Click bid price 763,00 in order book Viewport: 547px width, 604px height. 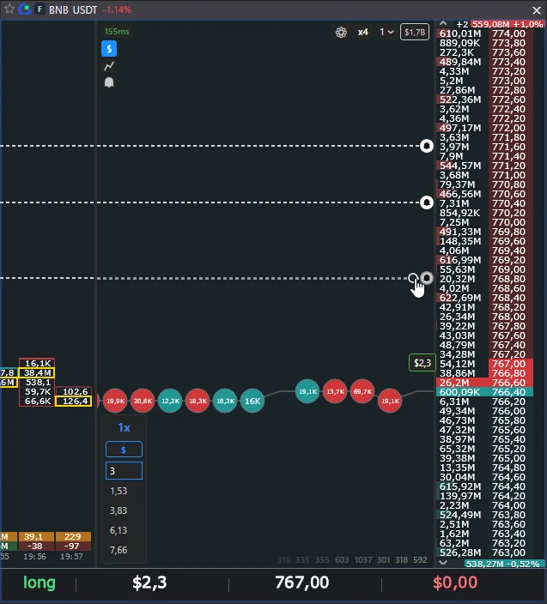click(508, 553)
